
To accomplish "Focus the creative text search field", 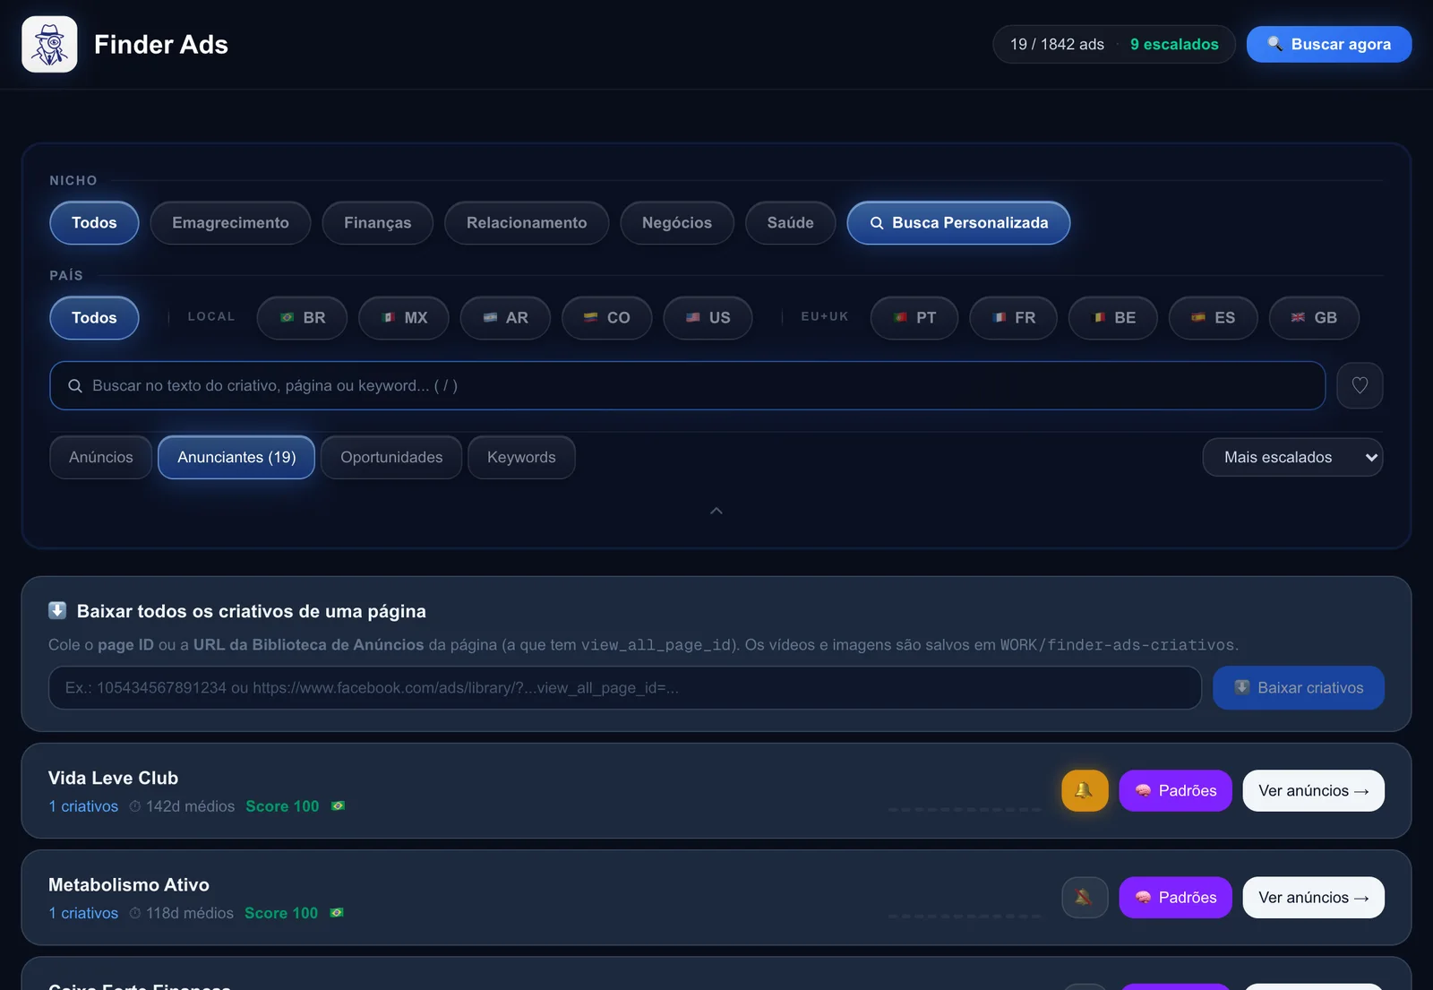I will 687,385.
